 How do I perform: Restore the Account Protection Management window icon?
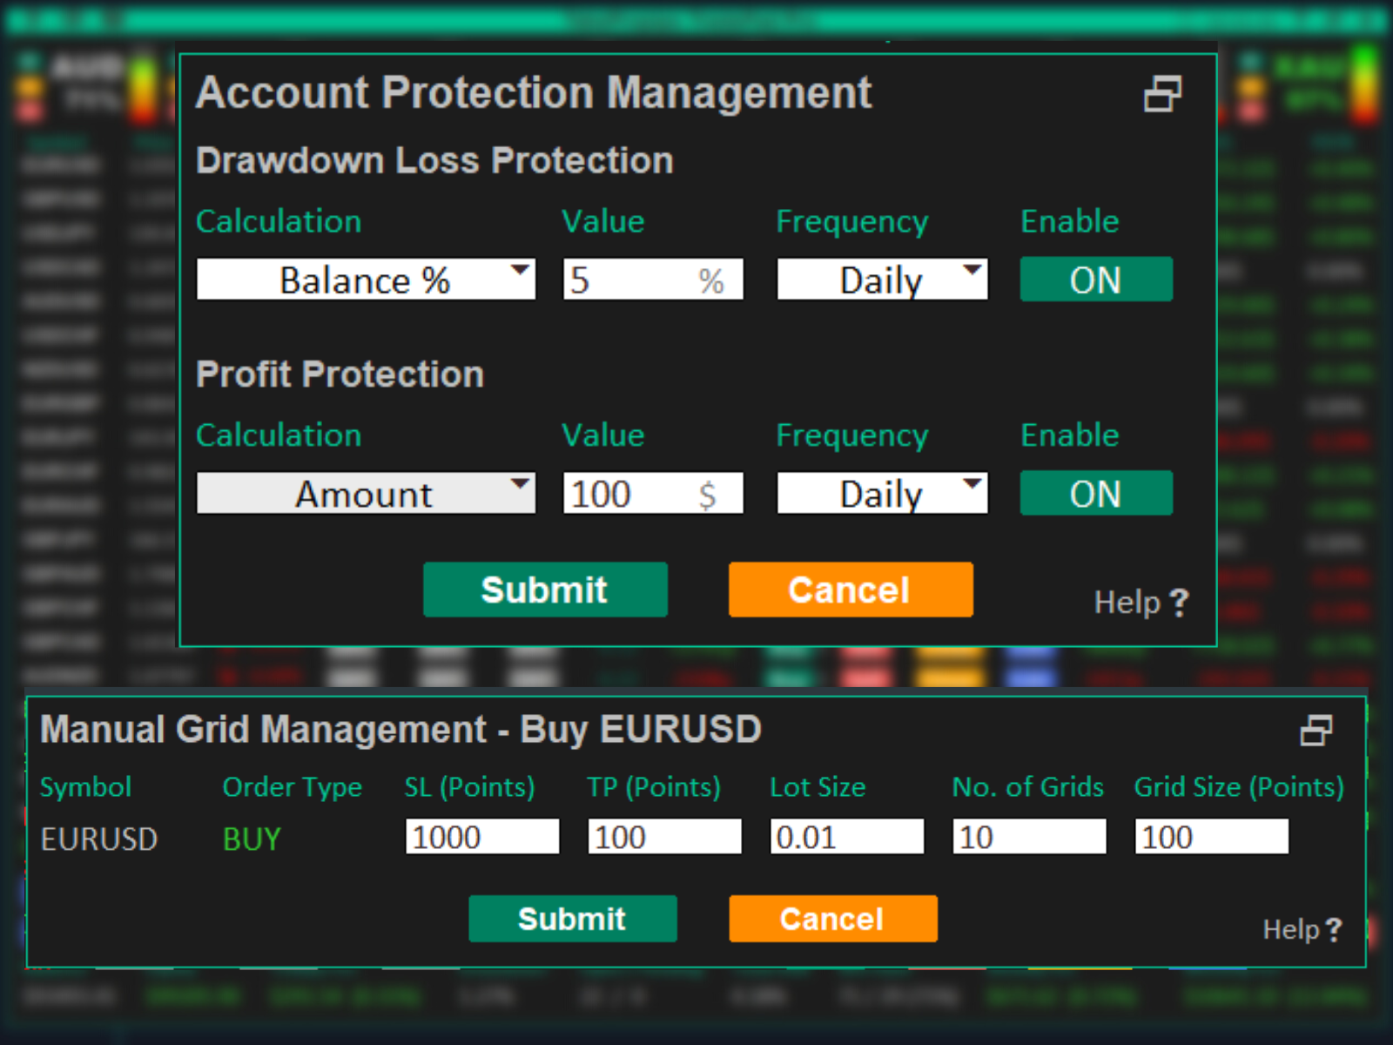(1162, 94)
